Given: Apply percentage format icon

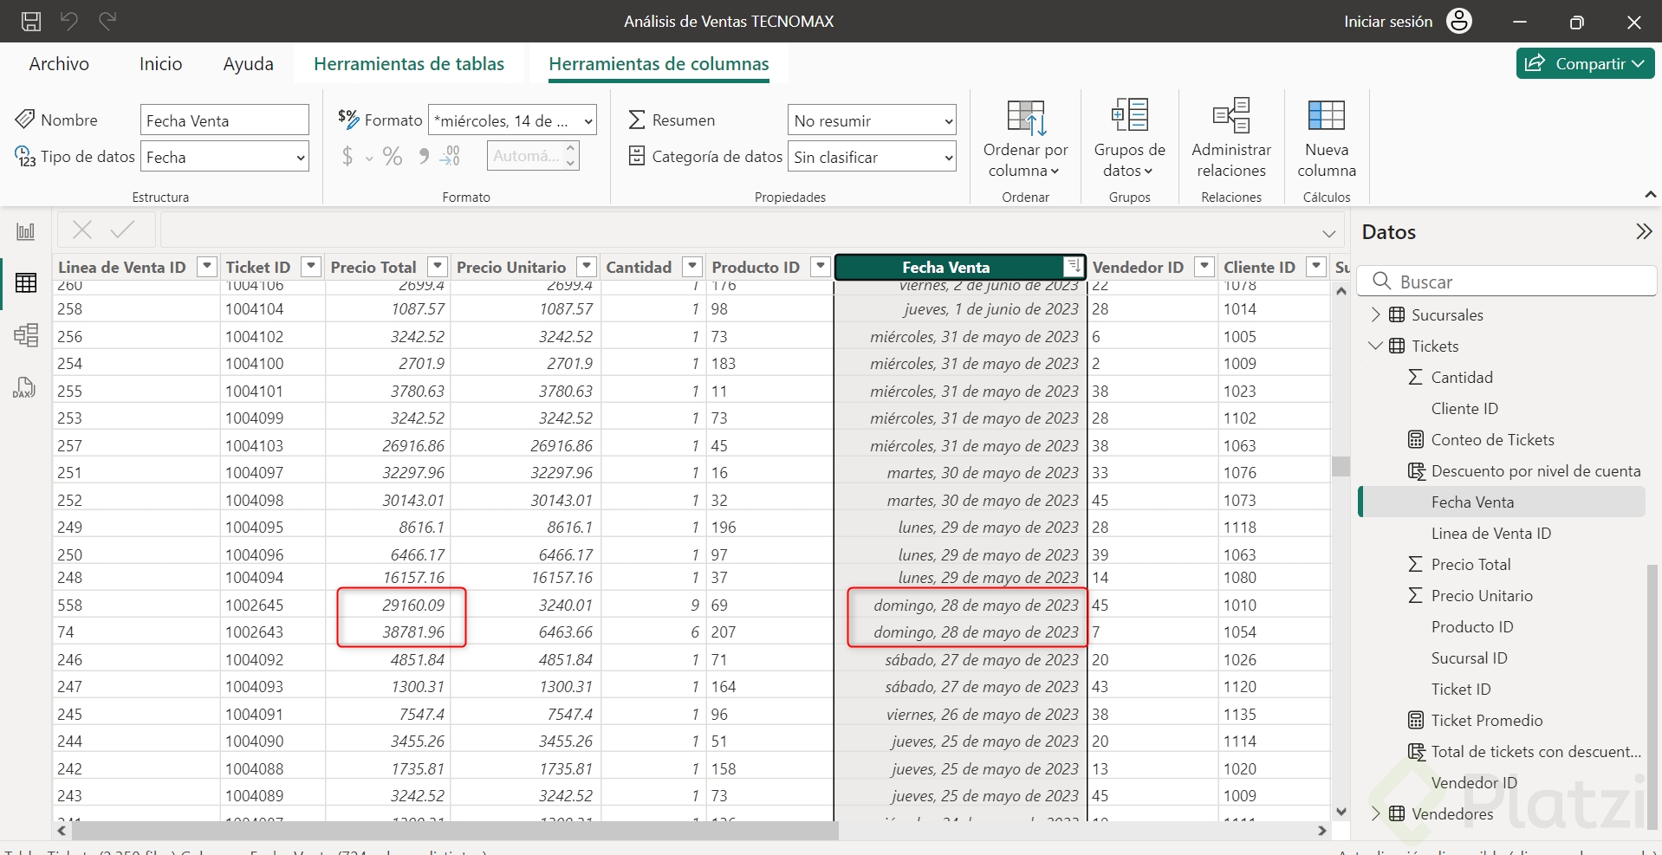Looking at the screenshot, I should 393,157.
